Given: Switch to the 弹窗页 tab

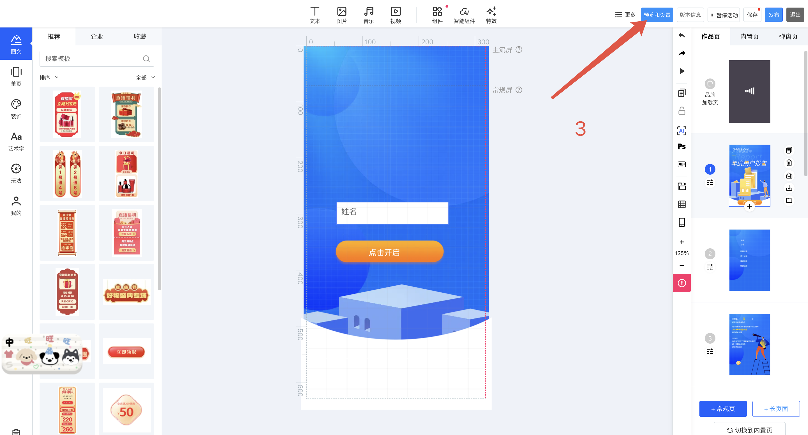Looking at the screenshot, I should [788, 36].
